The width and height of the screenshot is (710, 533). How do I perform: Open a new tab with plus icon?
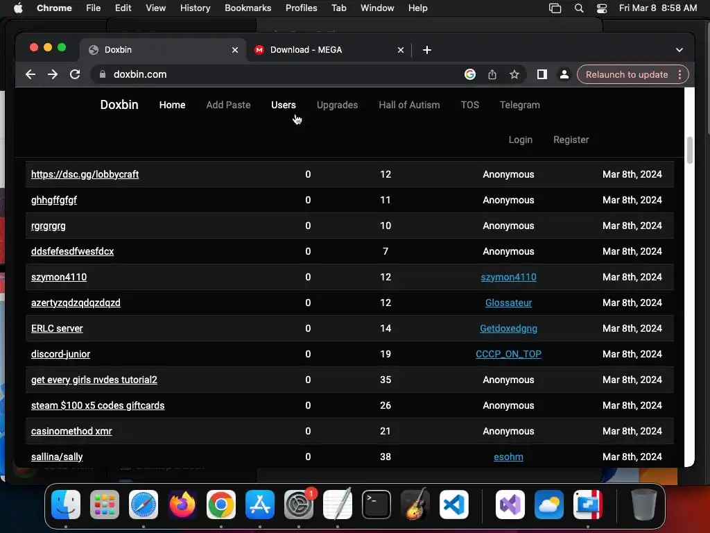[x=427, y=50]
